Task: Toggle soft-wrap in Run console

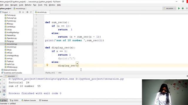Action: coord(4,87)
